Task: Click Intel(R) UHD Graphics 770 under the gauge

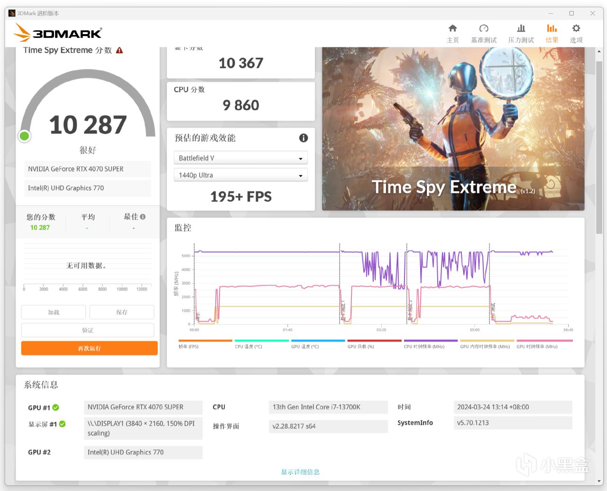Action: coord(88,188)
